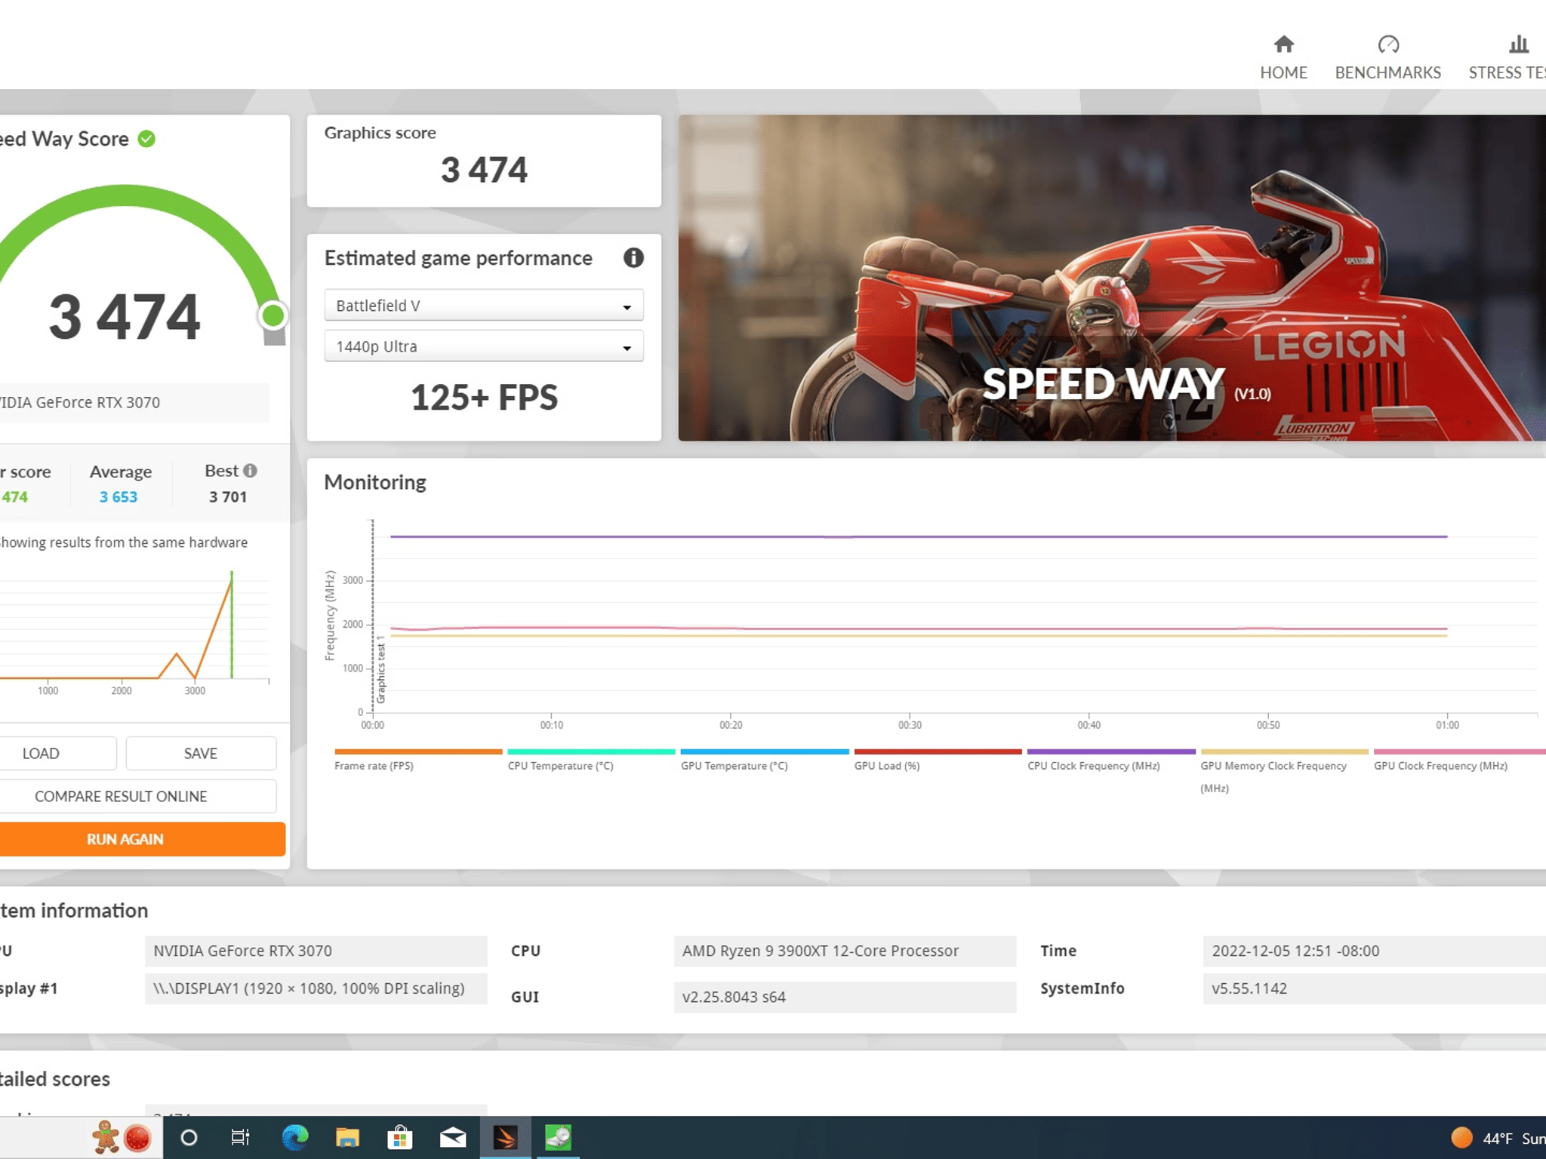
Task: Toggle the GPU Temperature legend
Action: (764, 761)
